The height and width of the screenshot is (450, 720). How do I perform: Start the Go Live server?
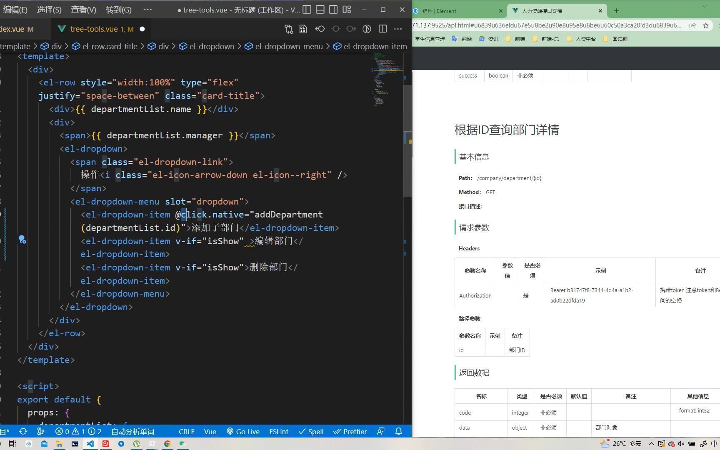pos(243,431)
